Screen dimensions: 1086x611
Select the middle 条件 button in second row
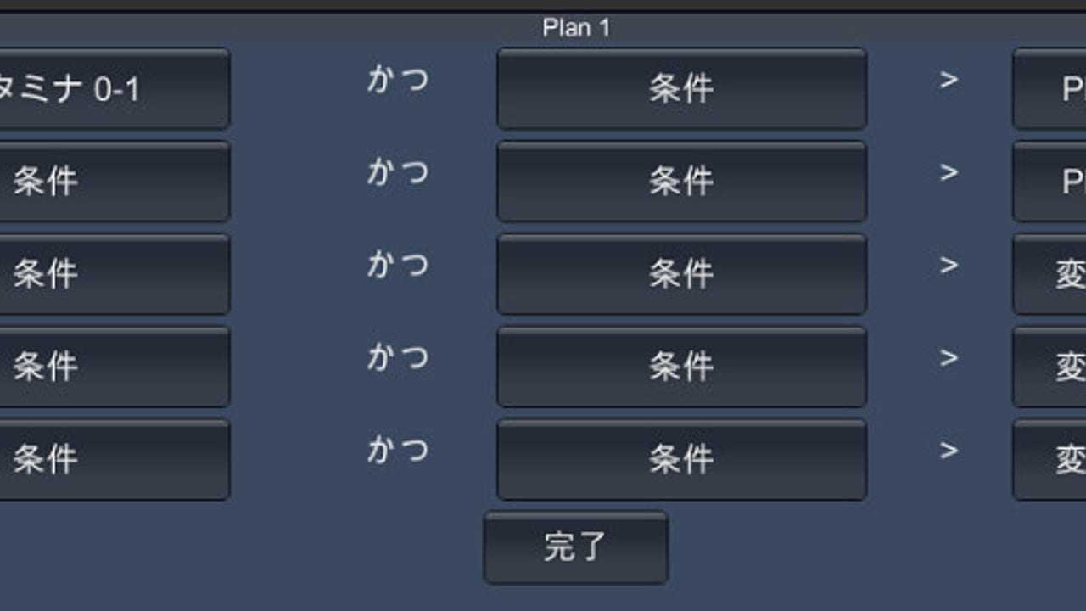click(681, 181)
